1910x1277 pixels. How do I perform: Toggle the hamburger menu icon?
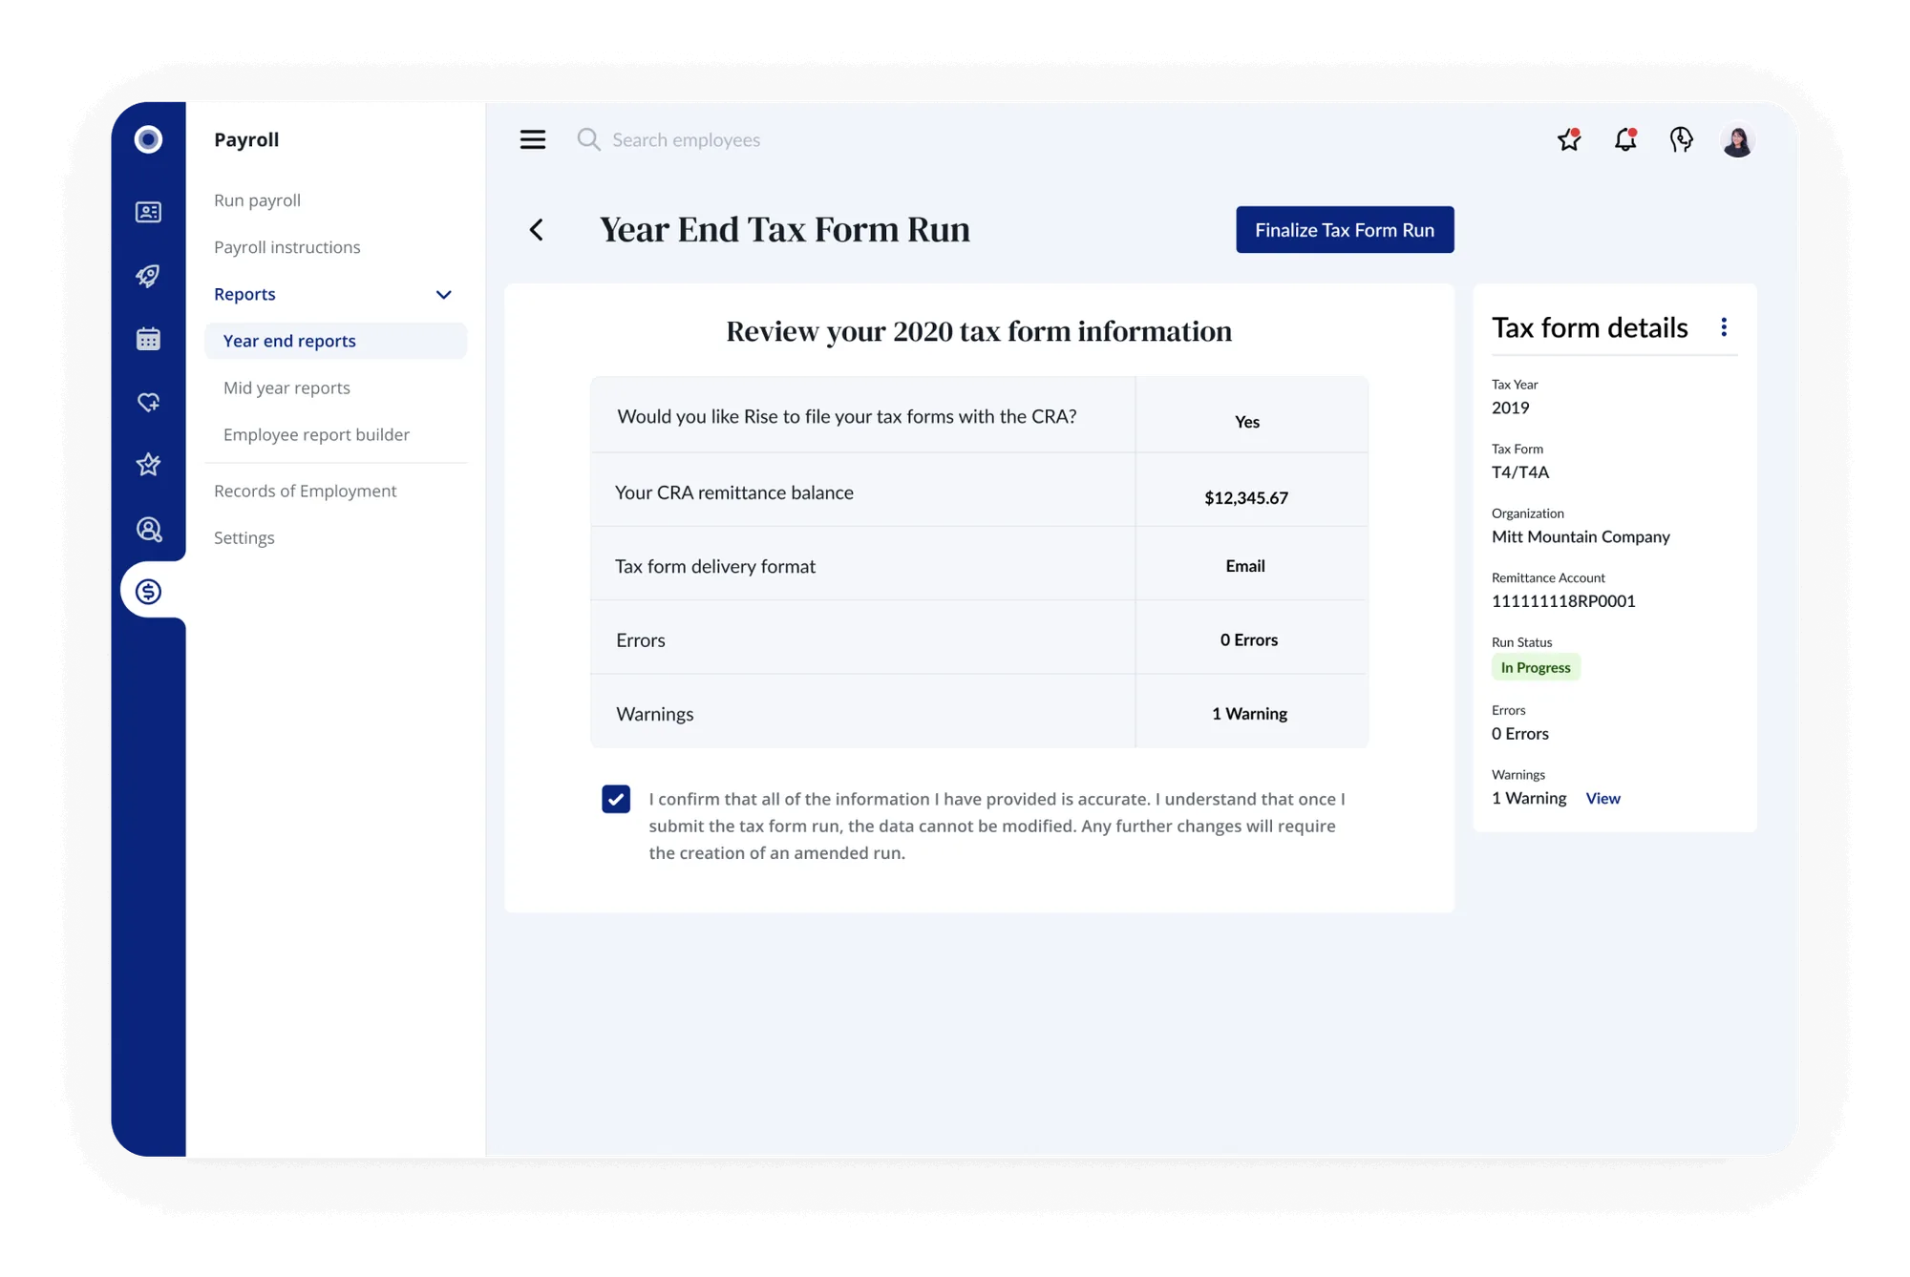(533, 139)
